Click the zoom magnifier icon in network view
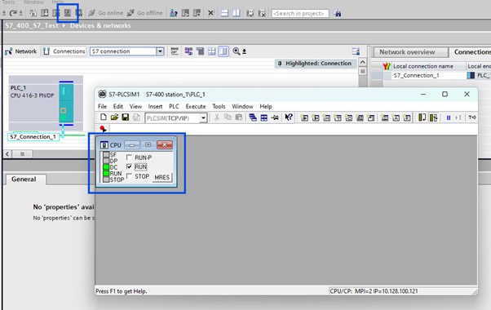 pos(237,51)
